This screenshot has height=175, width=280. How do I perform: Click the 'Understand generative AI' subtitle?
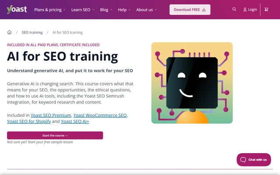(x=70, y=71)
